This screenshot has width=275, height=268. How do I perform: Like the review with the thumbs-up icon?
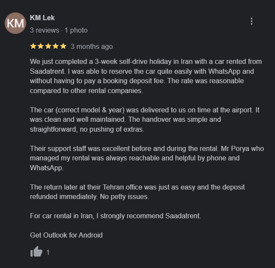pos(36,252)
